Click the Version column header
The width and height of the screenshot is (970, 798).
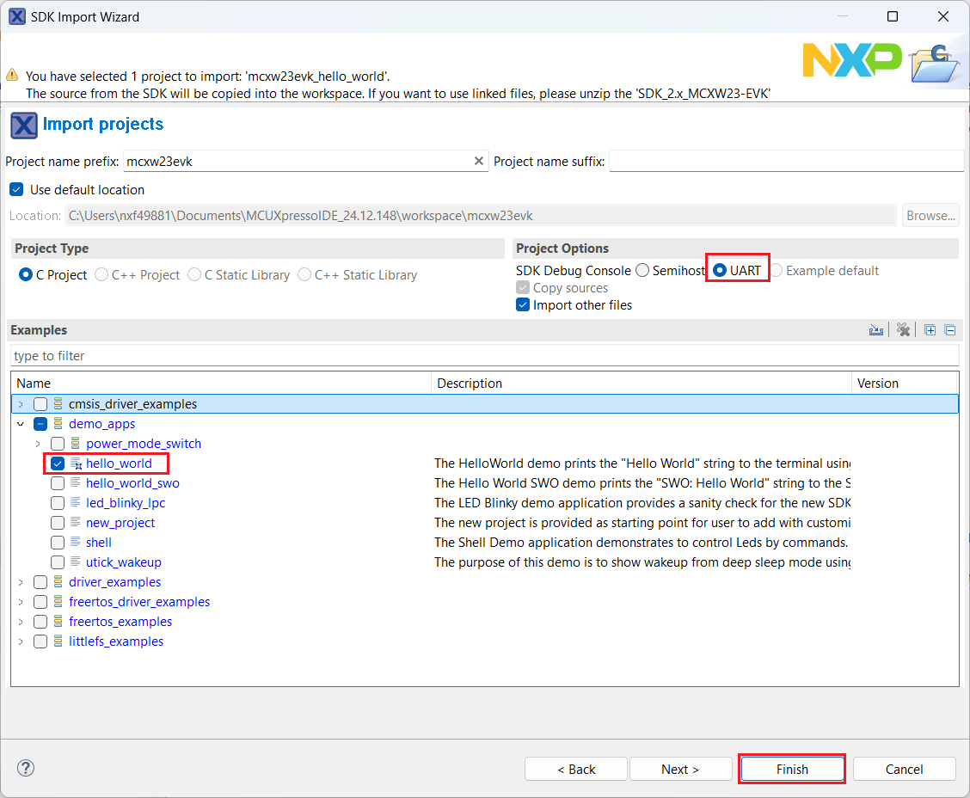[905, 383]
